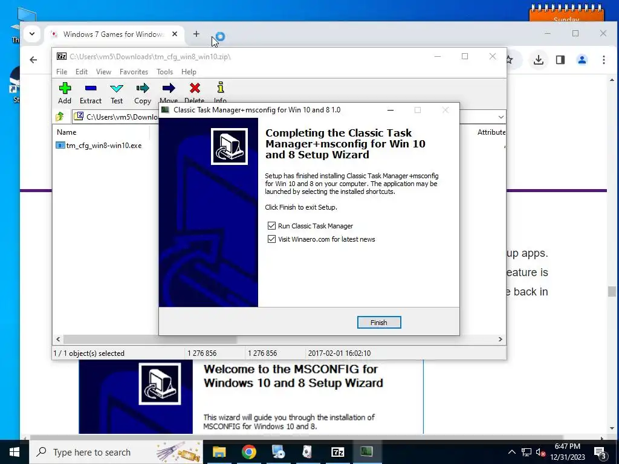619x464 pixels.
Task: Open the Help menu in 7-Zip
Action: click(189, 72)
